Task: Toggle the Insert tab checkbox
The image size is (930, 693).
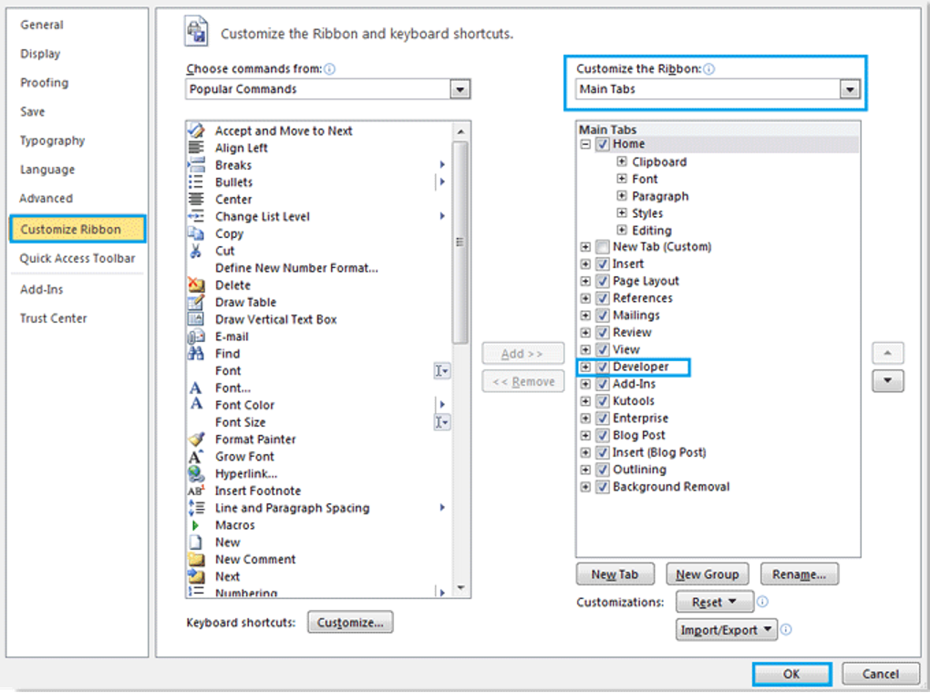Action: (603, 264)
